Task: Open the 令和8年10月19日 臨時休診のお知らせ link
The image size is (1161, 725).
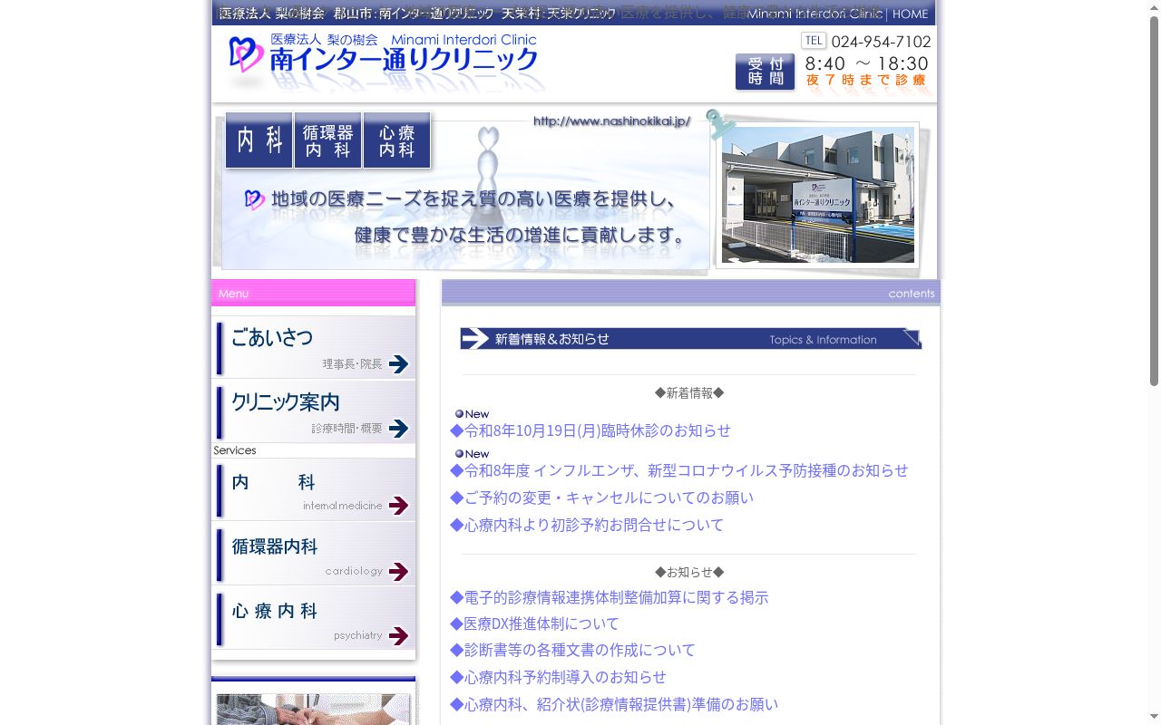Action: 590,430
